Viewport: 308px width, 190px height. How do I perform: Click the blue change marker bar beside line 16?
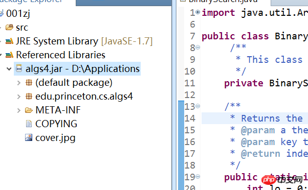pyautogui.click(x=181, y=142)
